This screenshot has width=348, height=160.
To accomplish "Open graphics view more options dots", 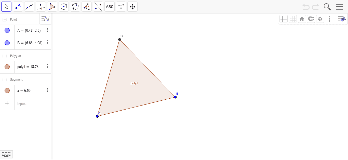I will coord(329,19).
